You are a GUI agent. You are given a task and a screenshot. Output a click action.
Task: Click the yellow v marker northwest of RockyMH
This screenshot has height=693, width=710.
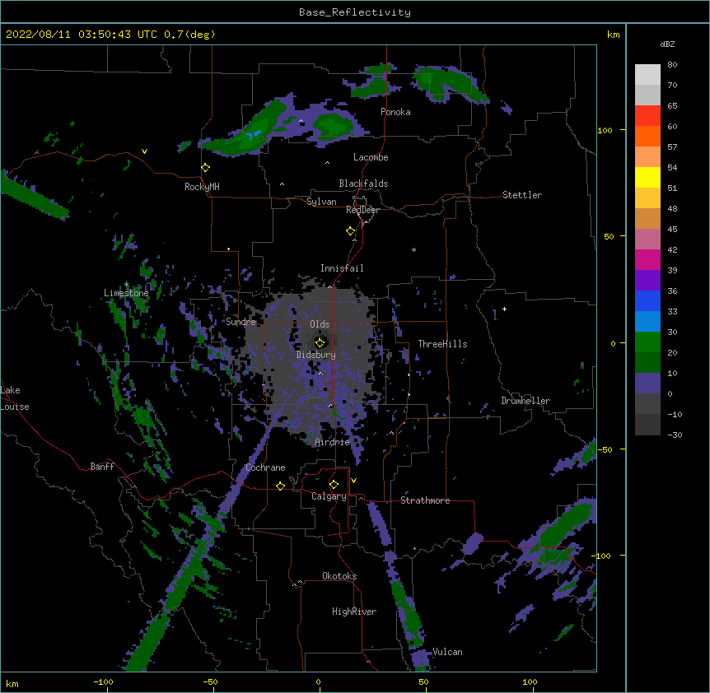[144, 151]
